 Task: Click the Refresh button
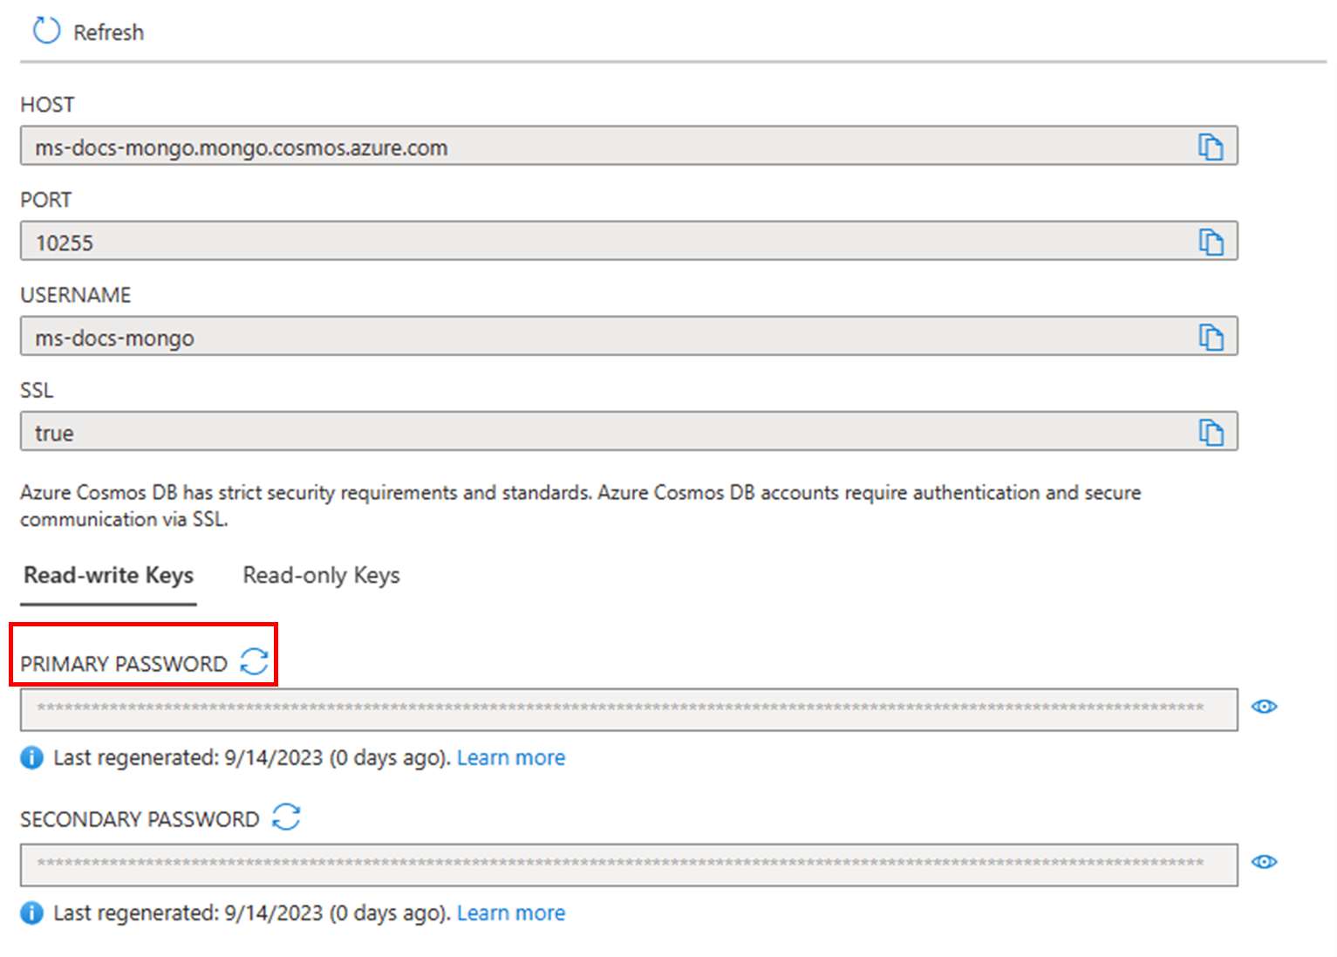coord(88,31)
